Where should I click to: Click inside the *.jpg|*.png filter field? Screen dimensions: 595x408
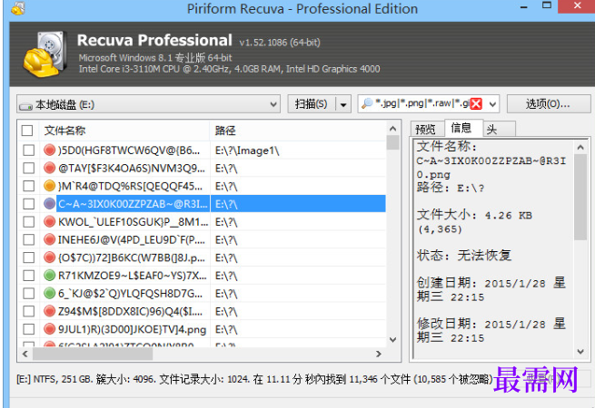[x=422, y=103]
